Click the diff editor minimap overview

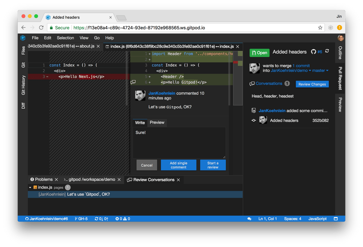coord(238,78)
